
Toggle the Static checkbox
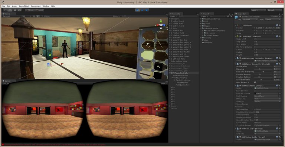[x=272, y=17]
